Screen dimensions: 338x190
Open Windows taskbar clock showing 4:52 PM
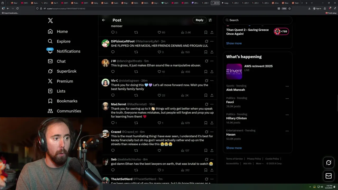point(329,187)
